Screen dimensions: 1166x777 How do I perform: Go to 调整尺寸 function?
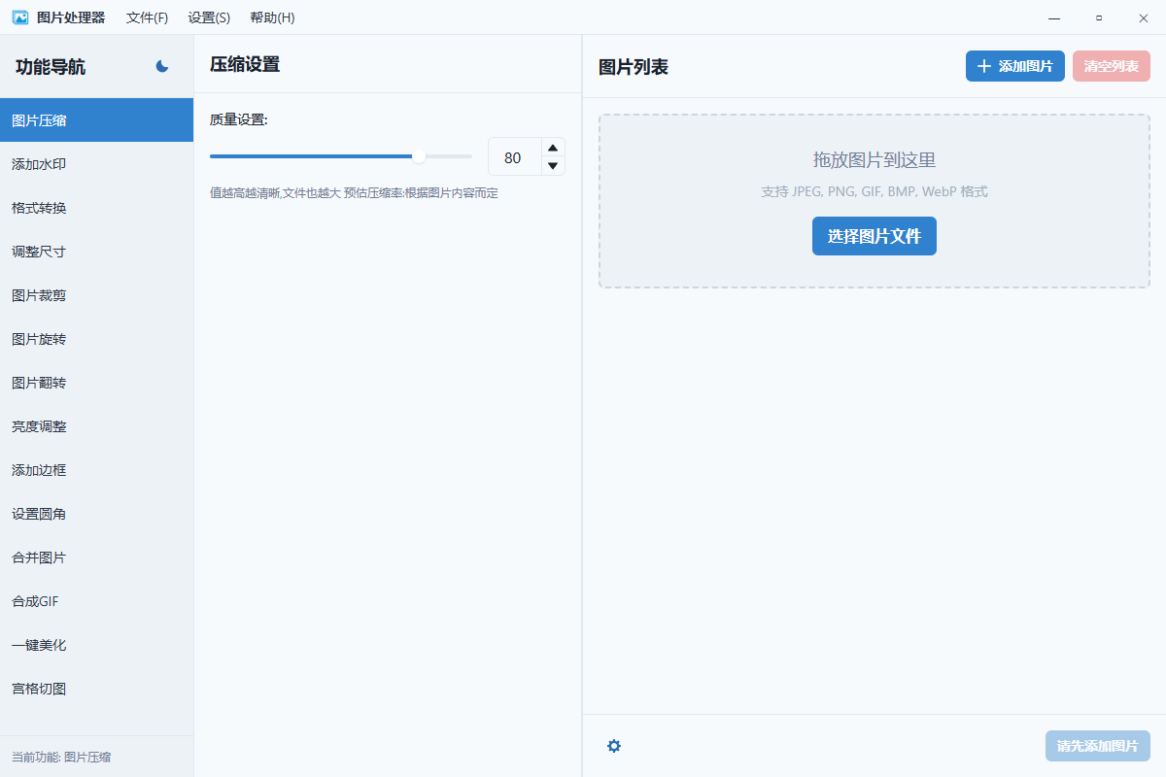click(96, 252)
